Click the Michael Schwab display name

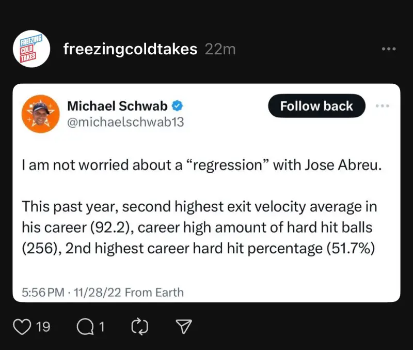point(117,106)
